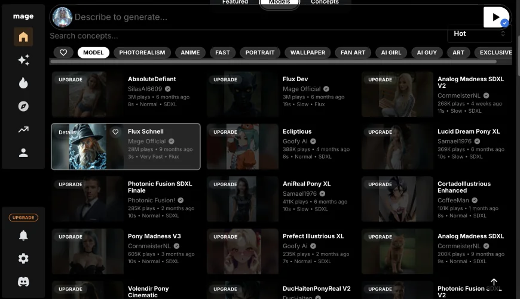Toggle the heart favorites filter chip
The width and height of the screenshot is (520, 299).
63,53
